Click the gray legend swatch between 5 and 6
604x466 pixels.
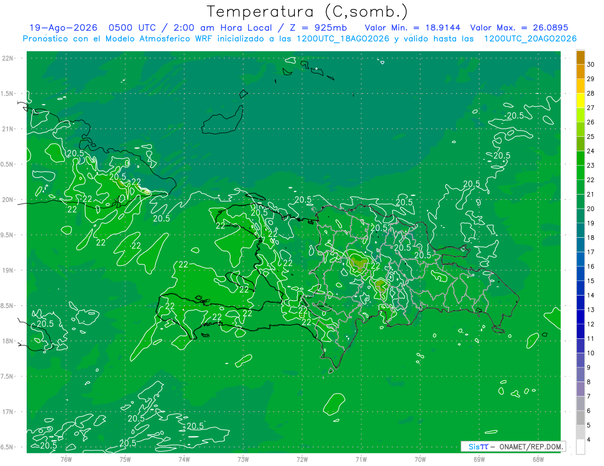point(580,418)
